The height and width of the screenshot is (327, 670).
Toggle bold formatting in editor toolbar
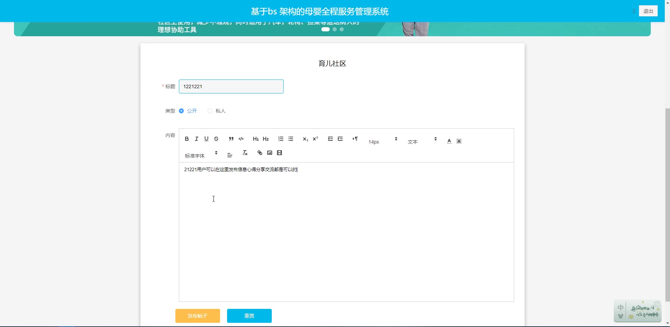tap(187, 139)
